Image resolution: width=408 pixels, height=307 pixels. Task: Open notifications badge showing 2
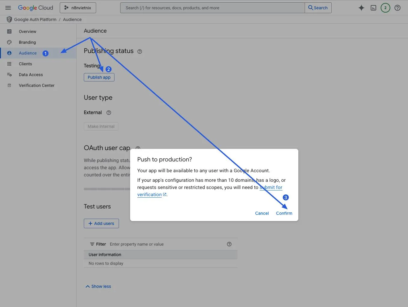(x=385, y=8)
